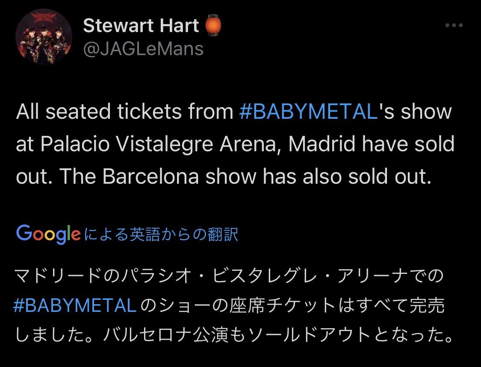This screenshot has width=481, height=367.
Task: Open Stewart Hart's display name
Action: (x=141, y=26)
